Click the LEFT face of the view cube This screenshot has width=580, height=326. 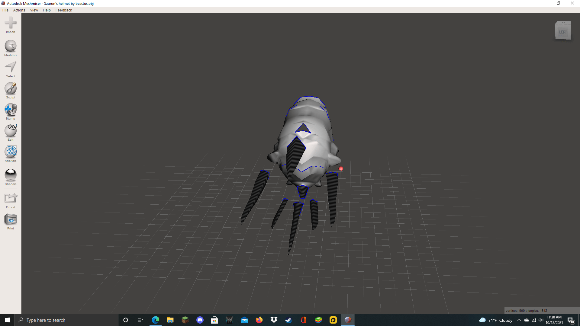tap(563, 31)
